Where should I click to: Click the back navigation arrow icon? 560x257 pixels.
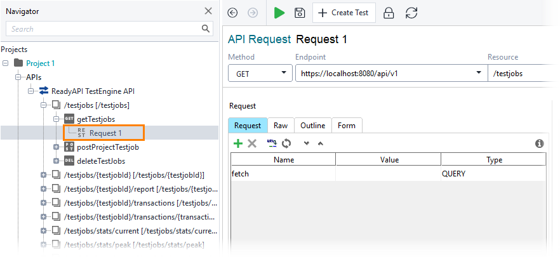click(x=232, y=13)
